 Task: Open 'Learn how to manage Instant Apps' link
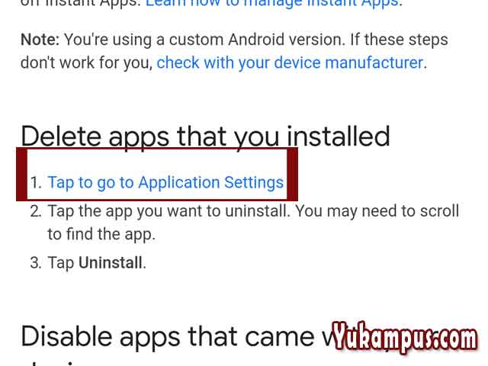click(272, 3)
